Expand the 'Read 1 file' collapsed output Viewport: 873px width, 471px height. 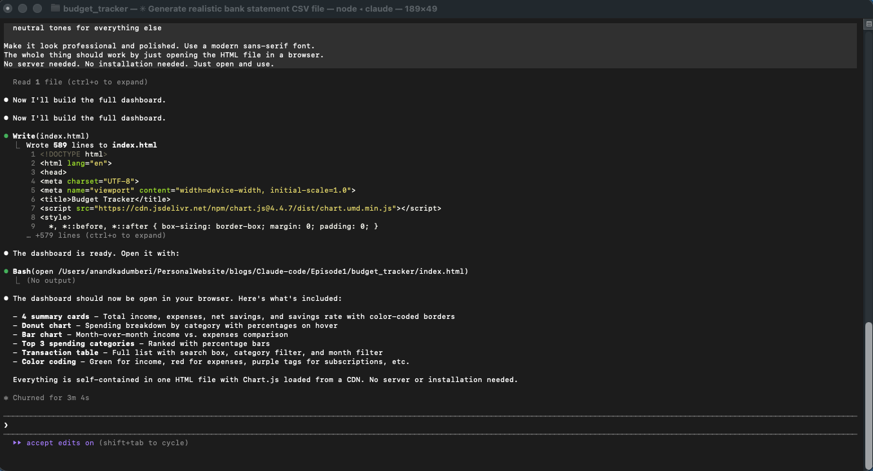click(x=81, y=82)
